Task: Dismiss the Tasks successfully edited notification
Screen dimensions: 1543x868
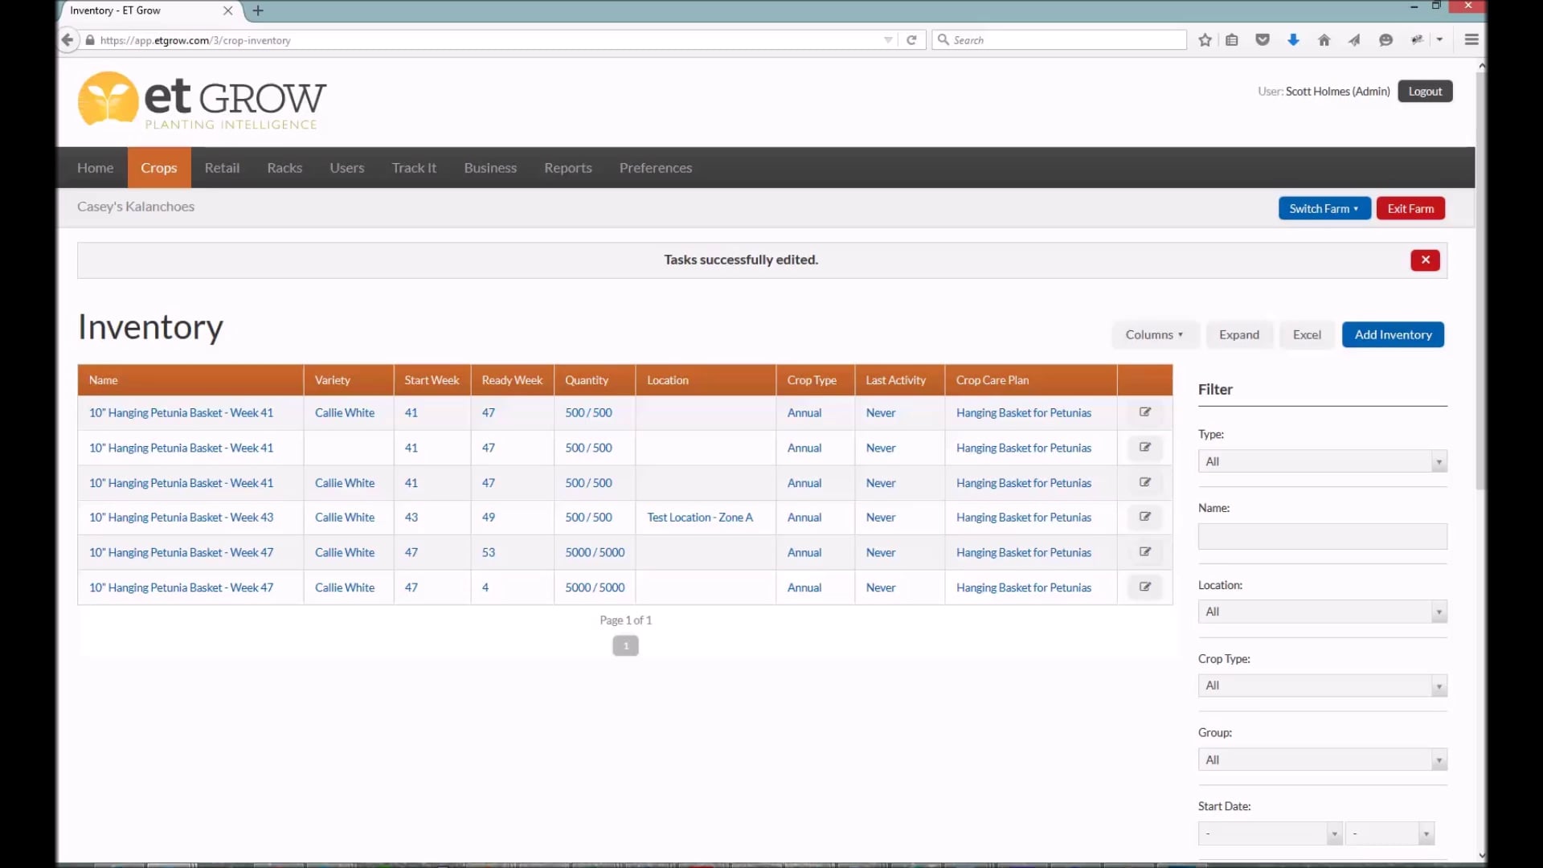Action: click(1424, 260)
